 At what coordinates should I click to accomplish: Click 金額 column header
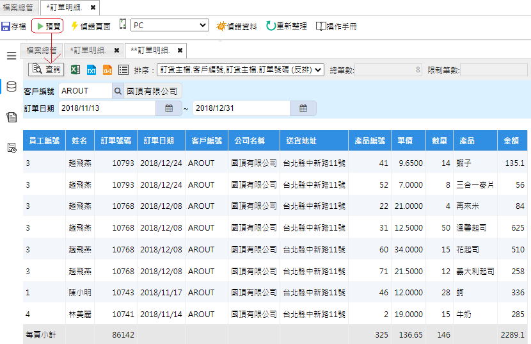511,140
